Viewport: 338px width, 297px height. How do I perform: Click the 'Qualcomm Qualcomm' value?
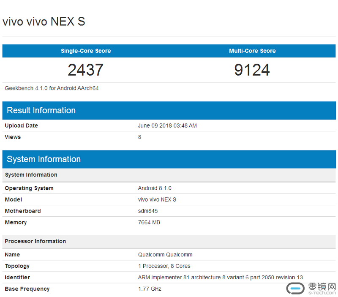pyautogui.click(x=165, y=254)
